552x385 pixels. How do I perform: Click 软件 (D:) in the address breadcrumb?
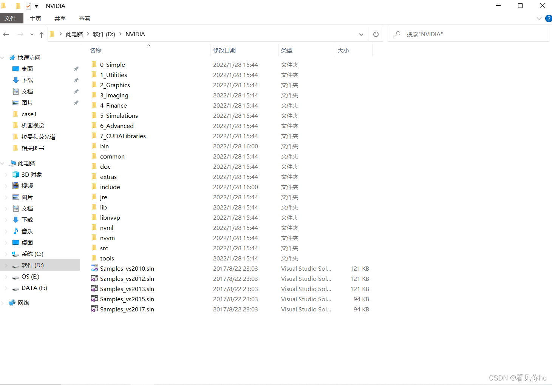click(x=104, y=34)
